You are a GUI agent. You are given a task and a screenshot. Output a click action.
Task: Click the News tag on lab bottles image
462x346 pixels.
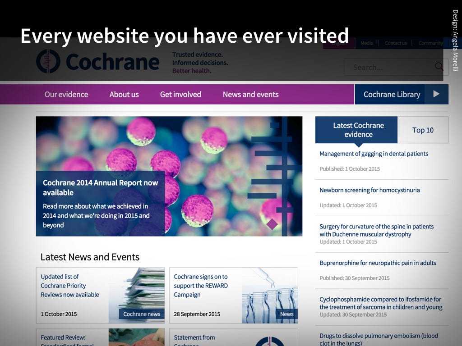click(x=286, y=314)
